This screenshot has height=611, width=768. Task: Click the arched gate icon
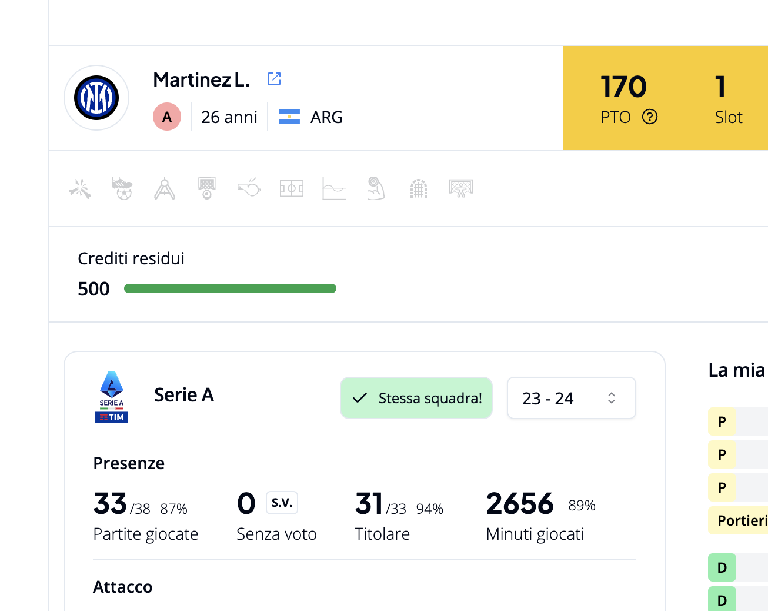click(419, 188)
